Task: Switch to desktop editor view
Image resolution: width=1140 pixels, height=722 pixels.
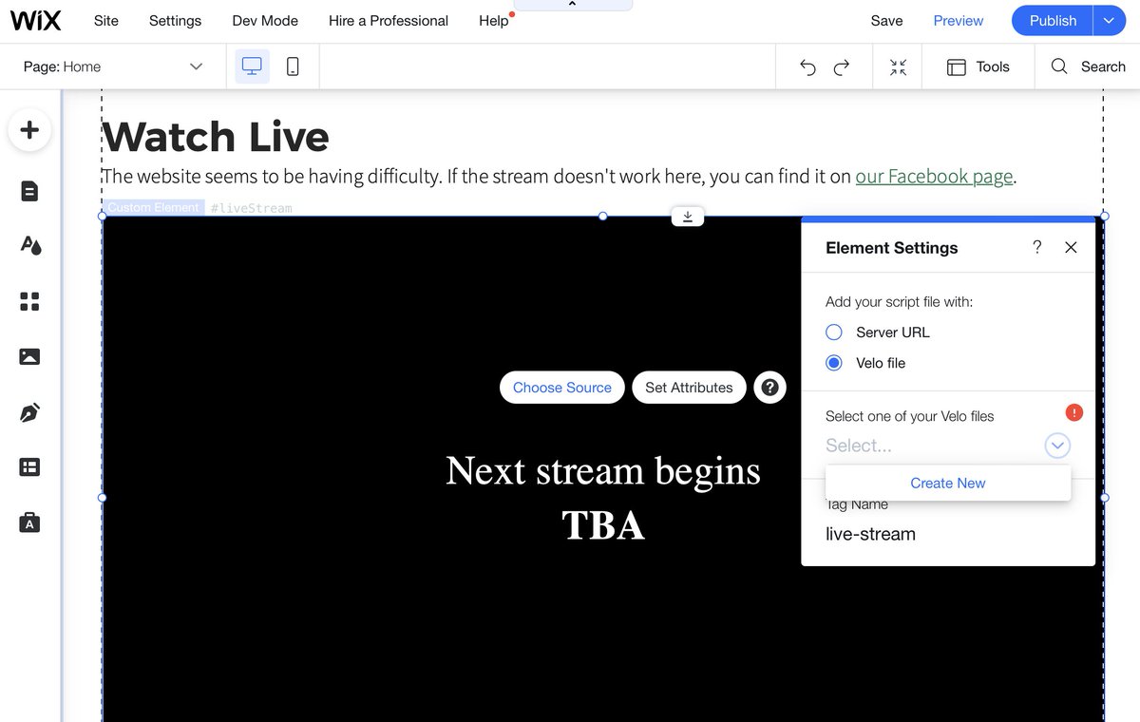Action: [252, 66]
